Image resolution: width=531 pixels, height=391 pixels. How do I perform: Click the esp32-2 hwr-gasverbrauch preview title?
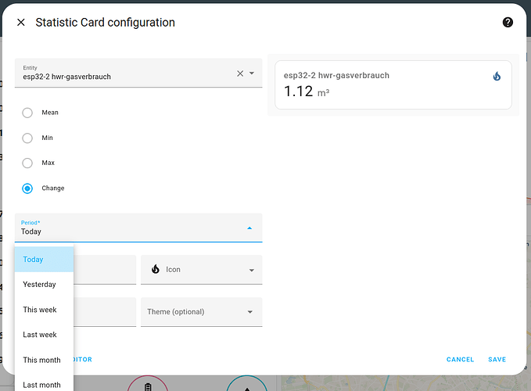(336, 76)
